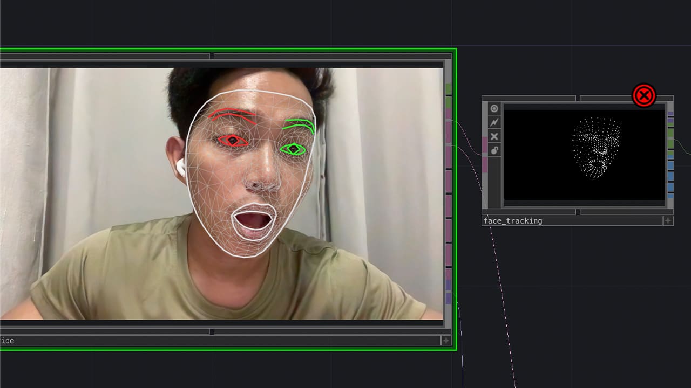This screenshot has width=691, height=388.
Task: Click lower pink input connector on face_tracking
Action: click(485, 164)
